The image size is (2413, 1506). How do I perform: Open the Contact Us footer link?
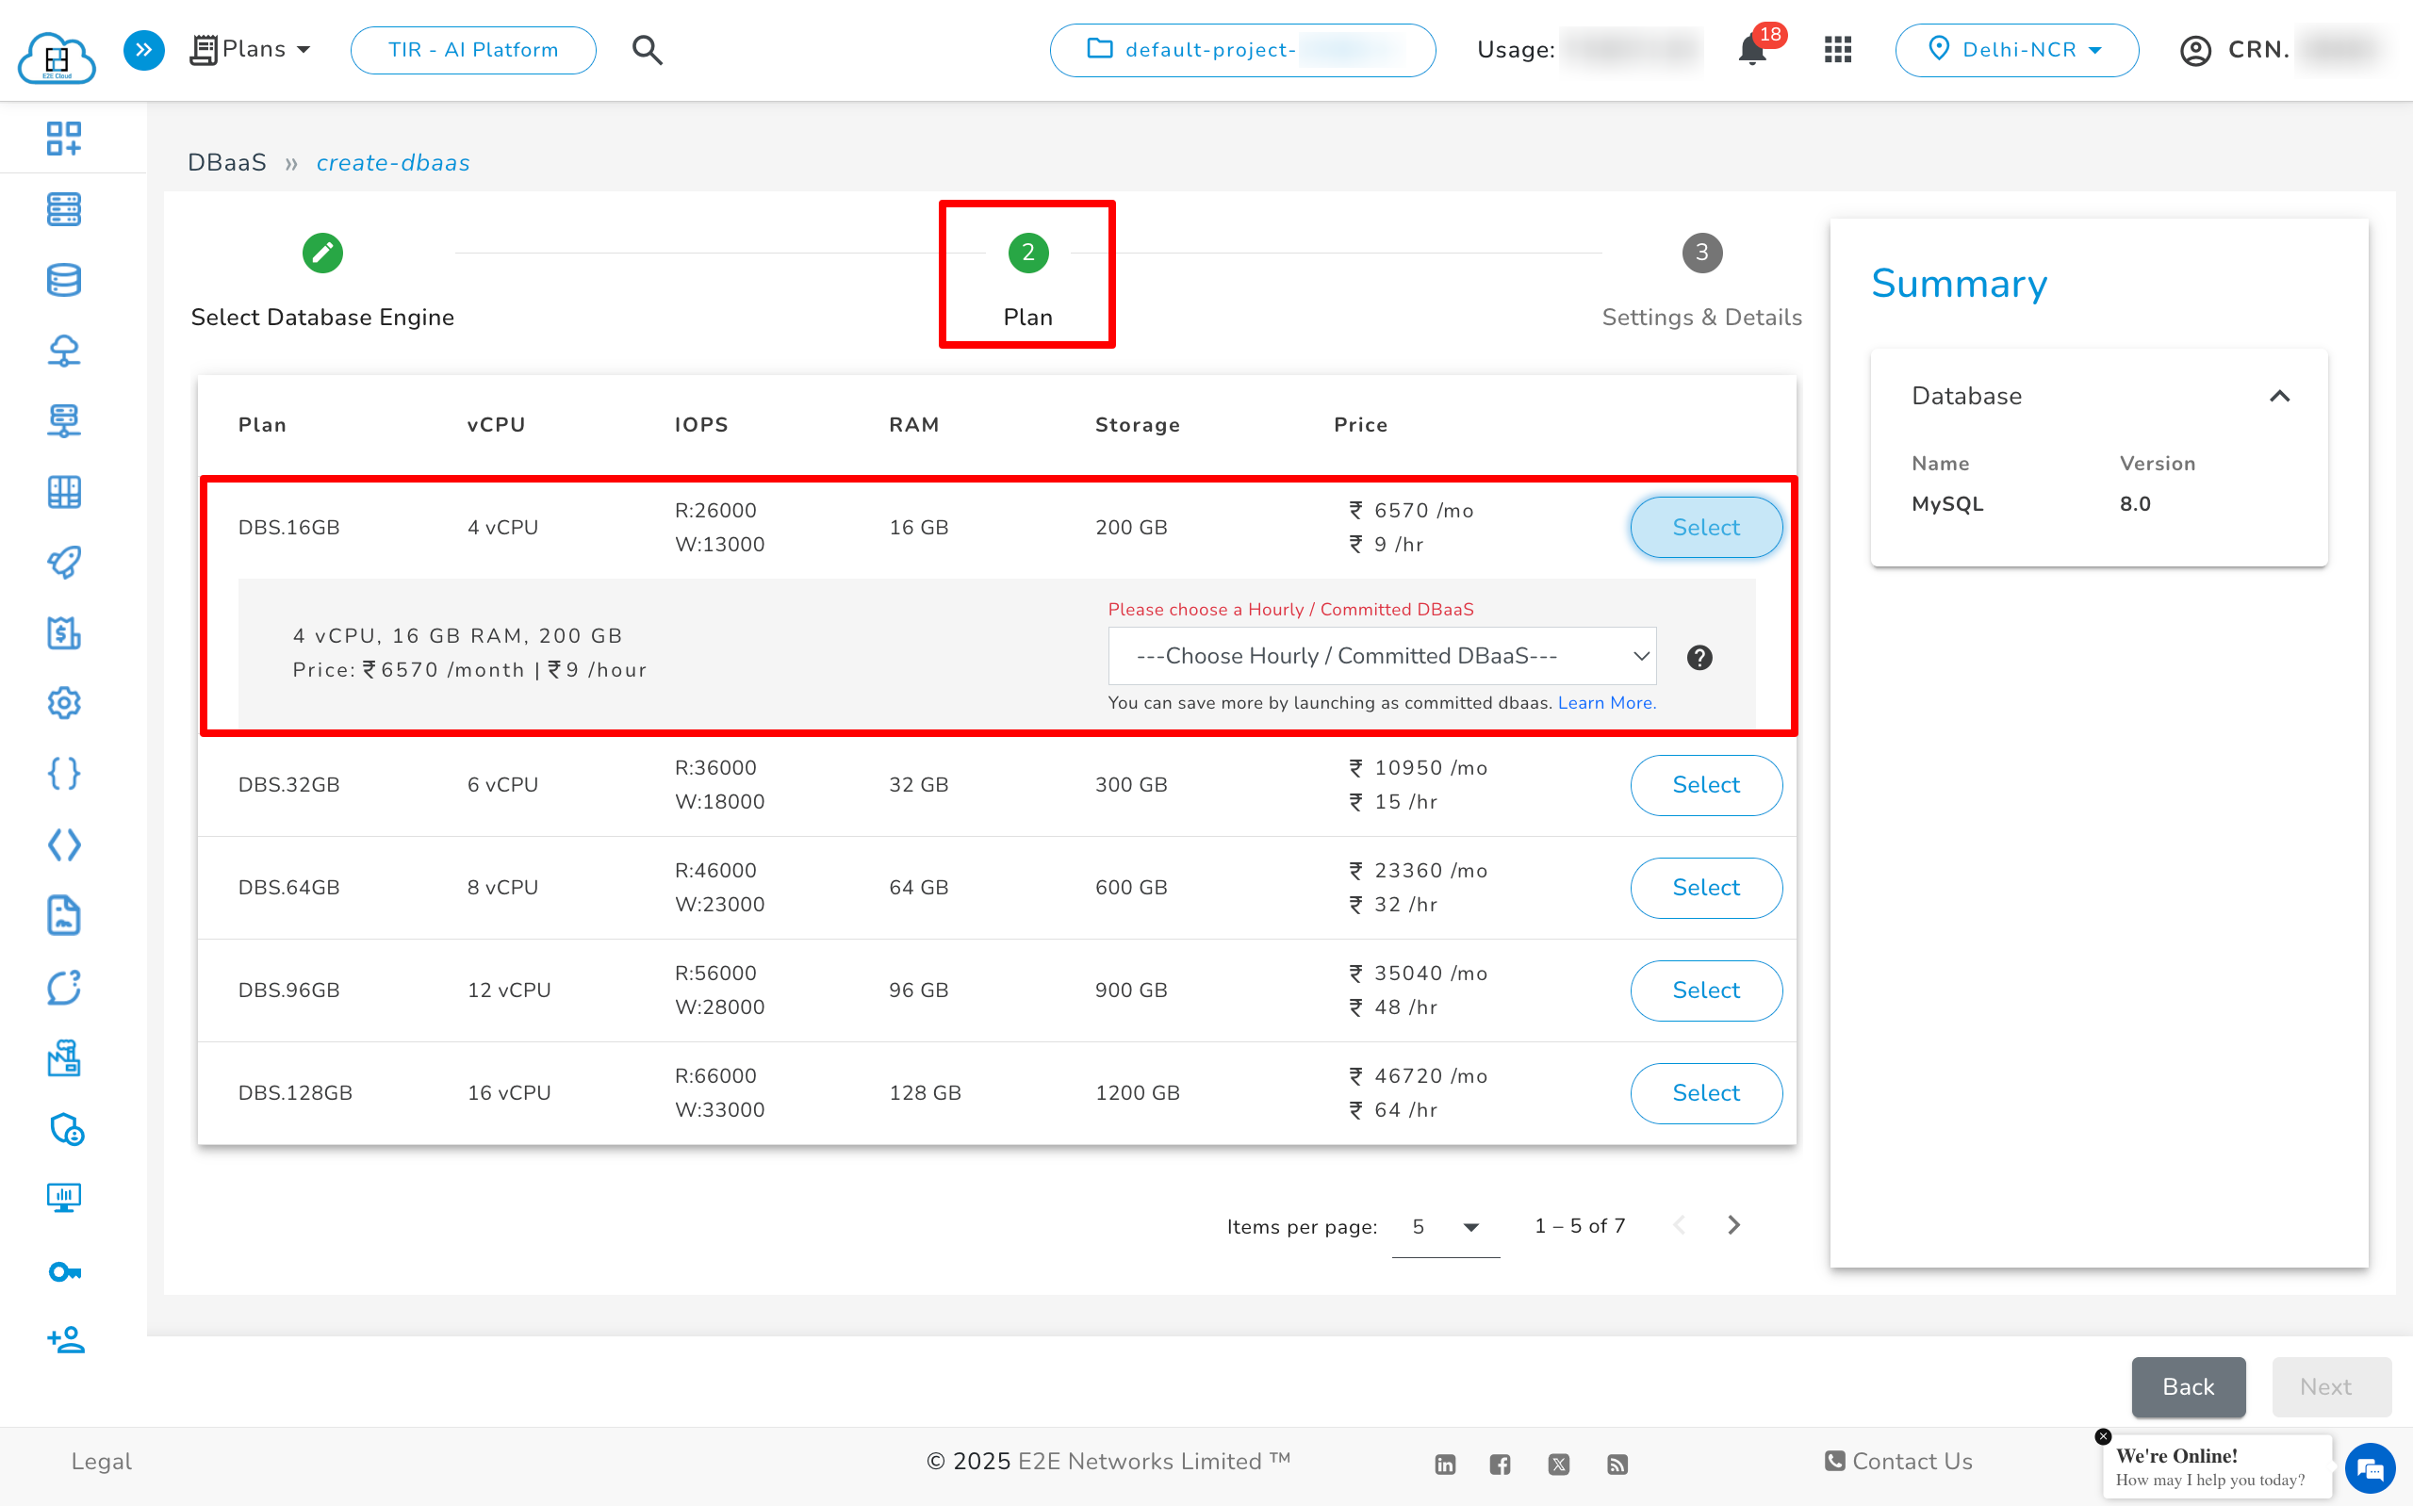[1898, 1461]
